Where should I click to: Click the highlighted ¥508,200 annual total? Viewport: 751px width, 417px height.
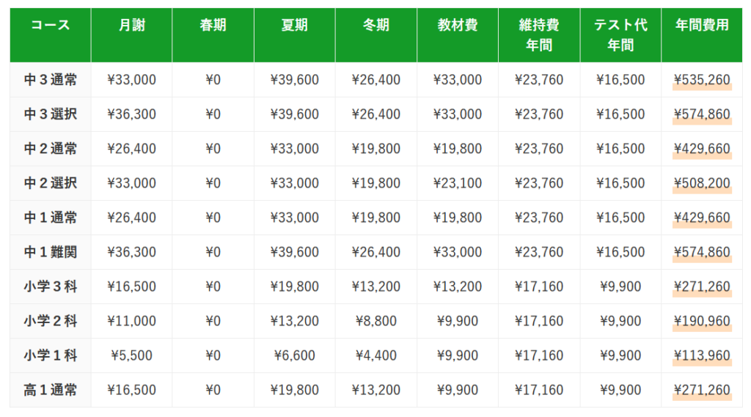702,183
